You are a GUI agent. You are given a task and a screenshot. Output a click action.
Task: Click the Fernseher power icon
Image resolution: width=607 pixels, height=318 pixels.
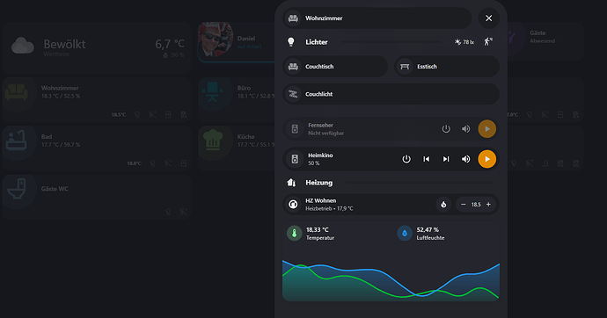pyautogui.click(x=446, y=128)
